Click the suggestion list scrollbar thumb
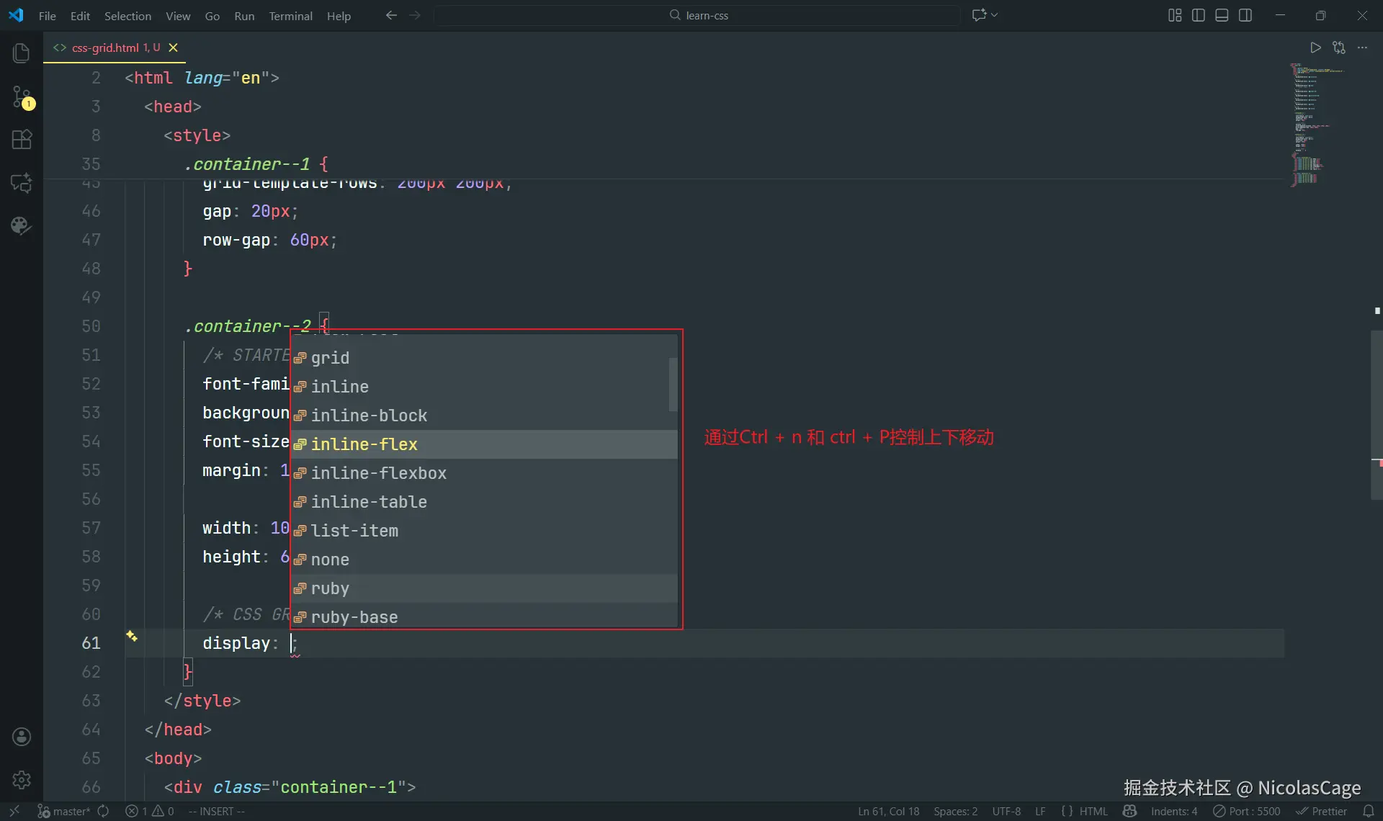Screen dimensions: 1383x821 tap(673, 384)
